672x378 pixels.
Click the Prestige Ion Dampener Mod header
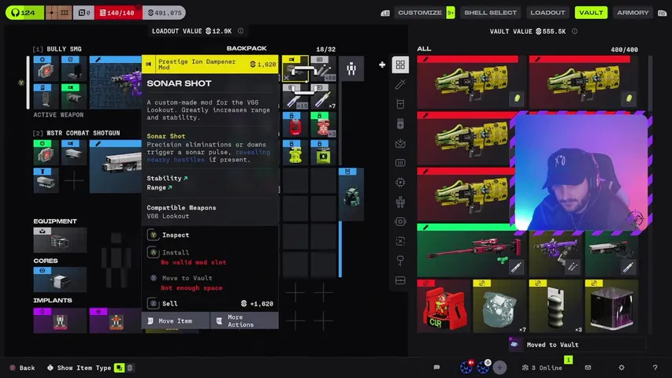[x=210, y=65]
